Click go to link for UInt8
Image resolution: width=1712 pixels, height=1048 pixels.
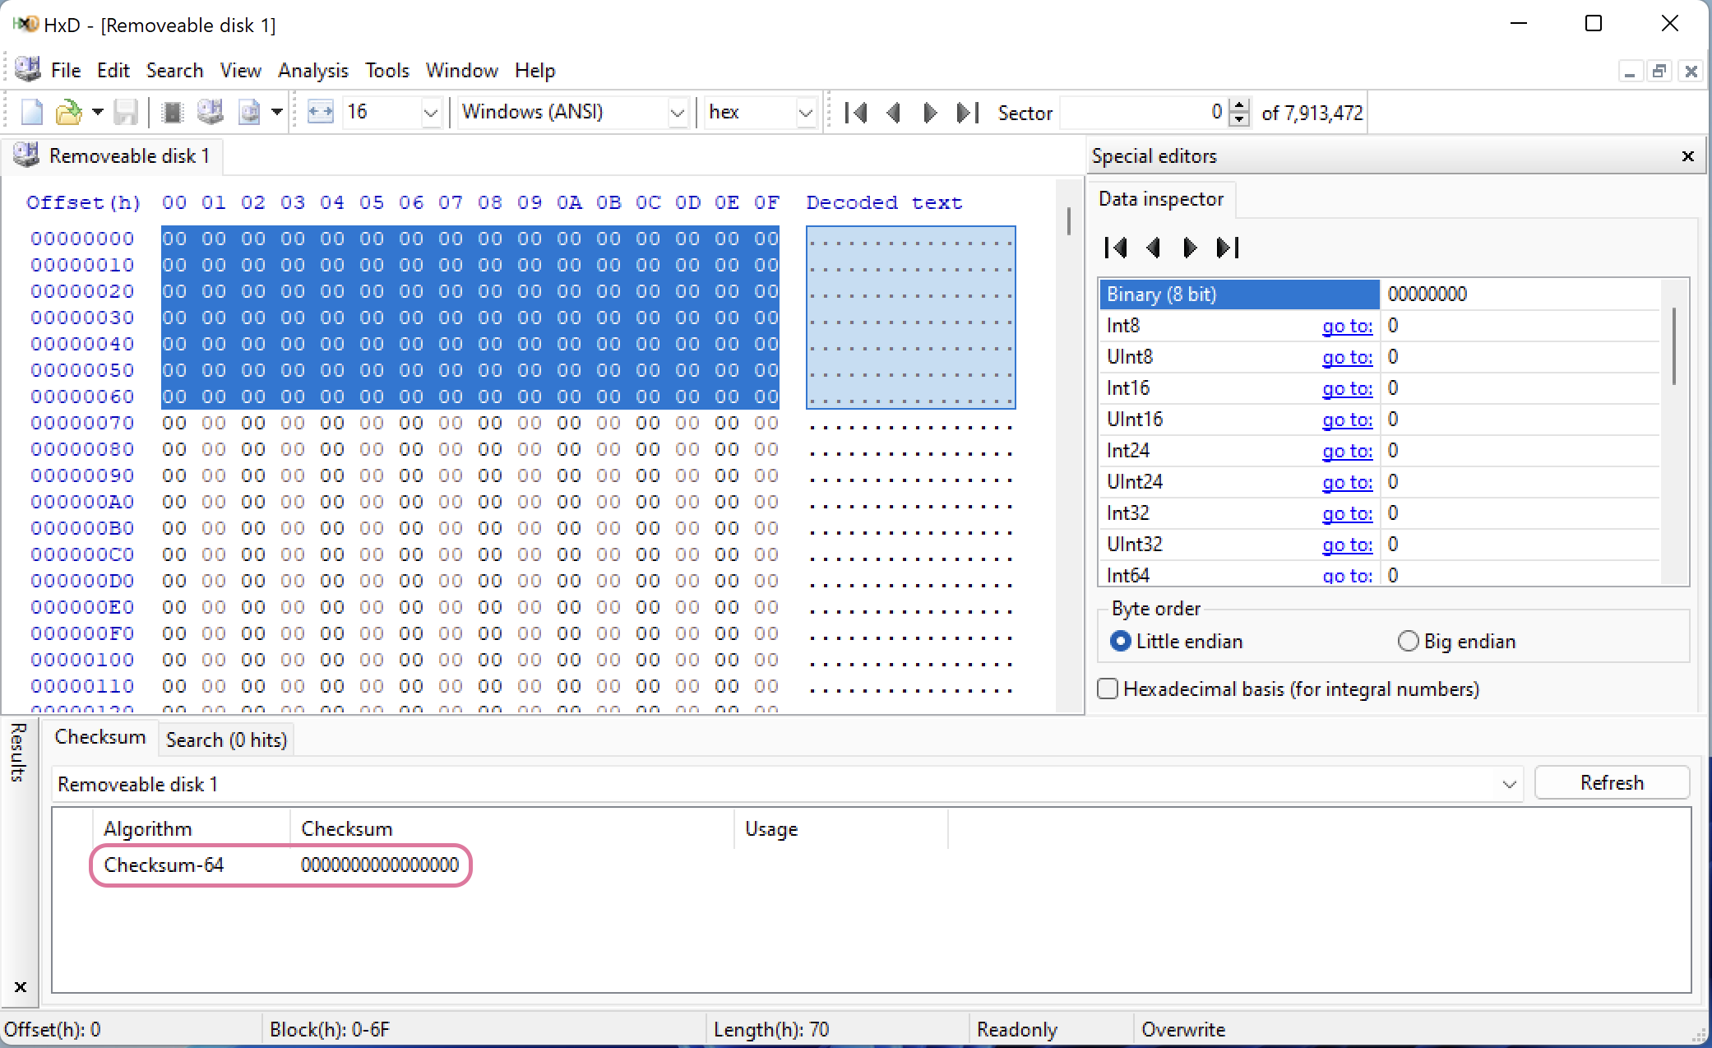(x=1347, y=357)
